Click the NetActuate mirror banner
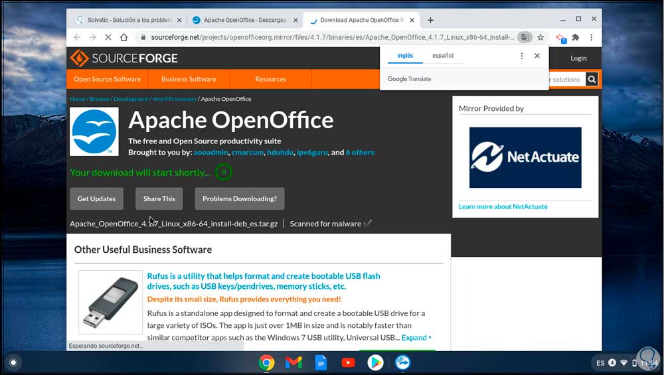 point(525,157)
